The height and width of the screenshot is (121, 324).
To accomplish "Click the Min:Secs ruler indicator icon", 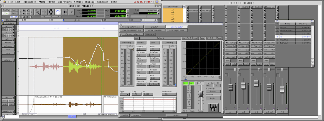I will click(3, 20).
